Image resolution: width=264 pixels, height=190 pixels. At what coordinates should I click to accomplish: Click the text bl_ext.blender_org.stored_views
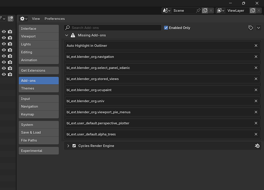pyautogui.click(x=93, y=79)
